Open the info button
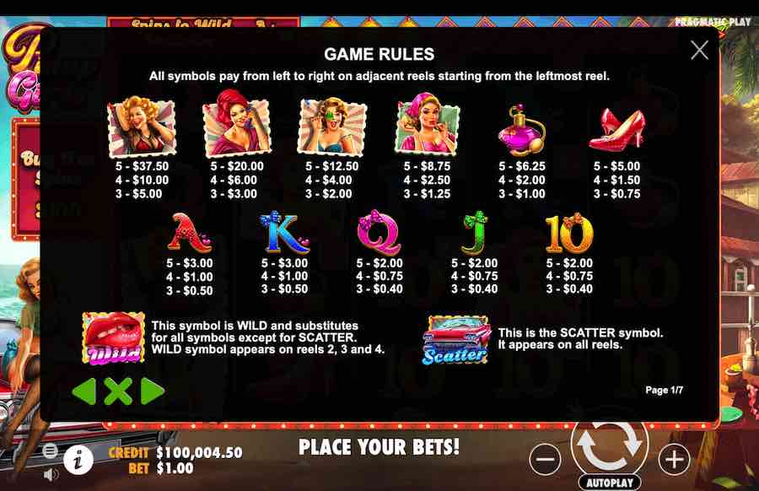This screenshot has height=491, width=759. 78,459
